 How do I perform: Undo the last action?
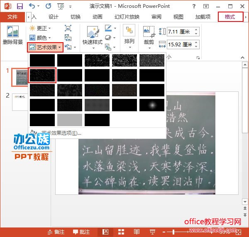coord(32,6)
